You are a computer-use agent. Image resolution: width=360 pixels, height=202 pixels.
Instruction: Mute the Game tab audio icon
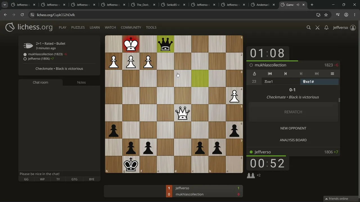(298, 5)
